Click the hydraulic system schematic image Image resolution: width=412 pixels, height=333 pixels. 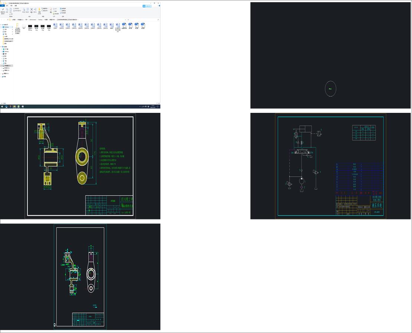click(x=331, y=166)
